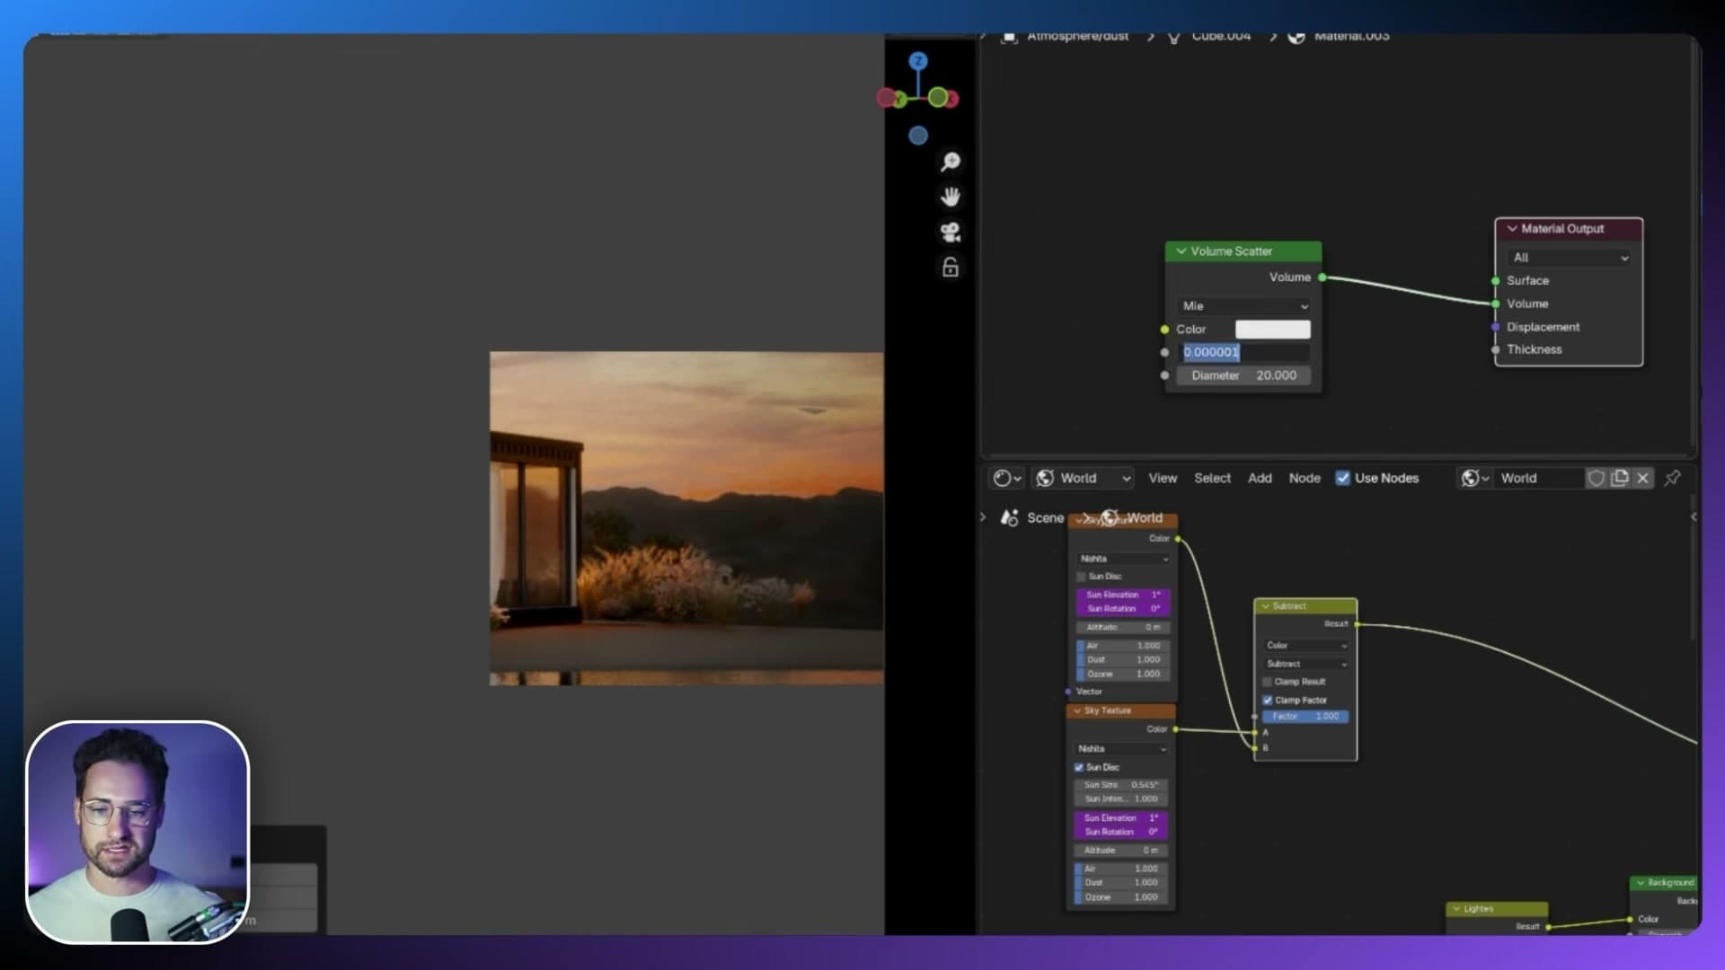This screenshot has width=1725, height=970.
Task: Click the blue Z axis gizmo handle
Action: [917, 61]
